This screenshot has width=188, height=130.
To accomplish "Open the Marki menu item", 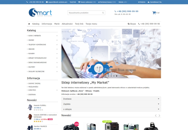I will [x=57, y=24].
